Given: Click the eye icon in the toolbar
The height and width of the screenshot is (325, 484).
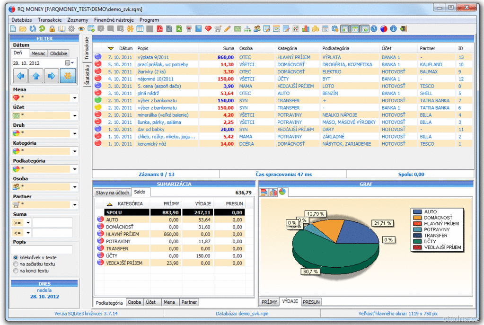Looking at the screenshot, I should point(81,29).
